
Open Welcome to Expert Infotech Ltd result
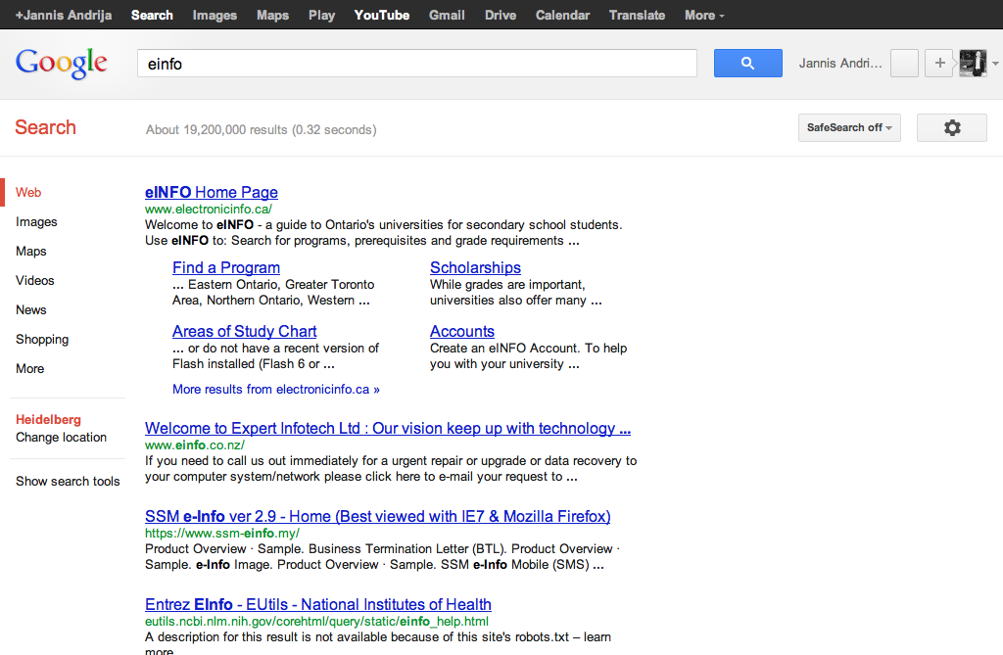pos(388,428)
